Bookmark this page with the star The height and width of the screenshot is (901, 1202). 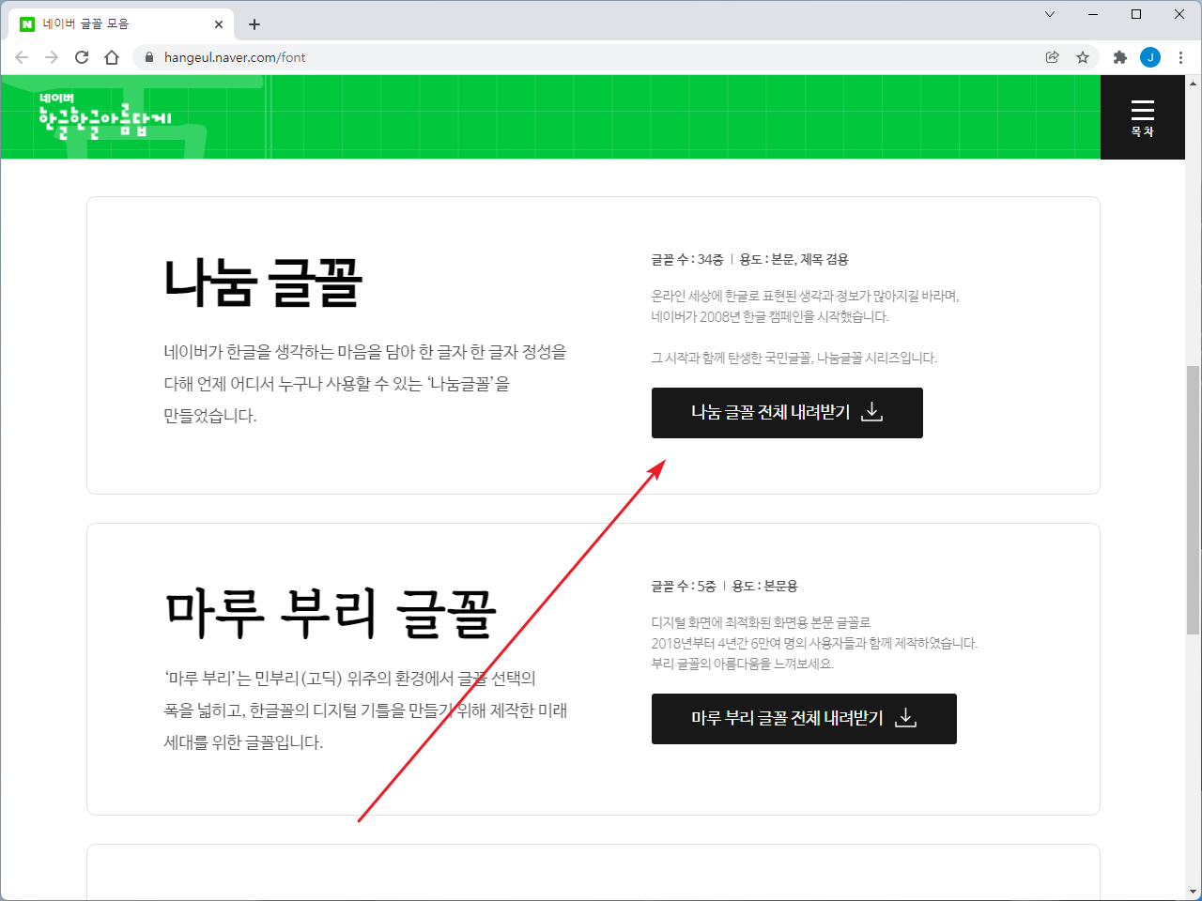pyautogui.click(x=1083, y=57)
